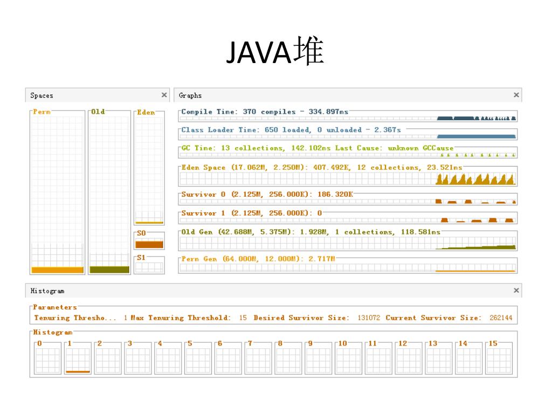This screenshot has width=552, height=414.
Task: Click the Old Gen graph
Action: tap(348, 241)
